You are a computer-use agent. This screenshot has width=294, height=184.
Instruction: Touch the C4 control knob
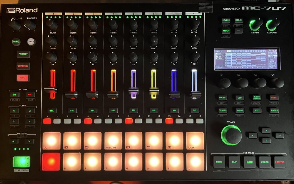(x=278, y=83)
